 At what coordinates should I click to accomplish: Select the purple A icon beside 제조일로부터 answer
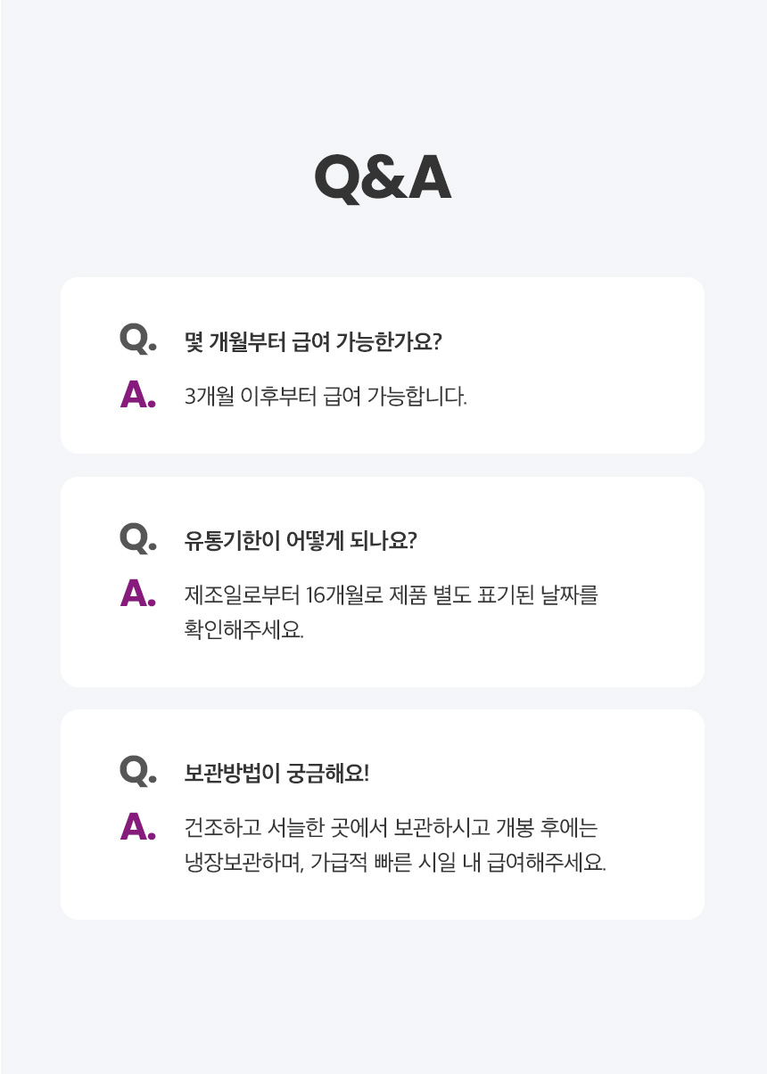pyautogui.click(x=136, y=594)
